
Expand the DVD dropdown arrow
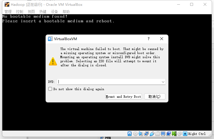pyautogui.click(x=163, y=82)
